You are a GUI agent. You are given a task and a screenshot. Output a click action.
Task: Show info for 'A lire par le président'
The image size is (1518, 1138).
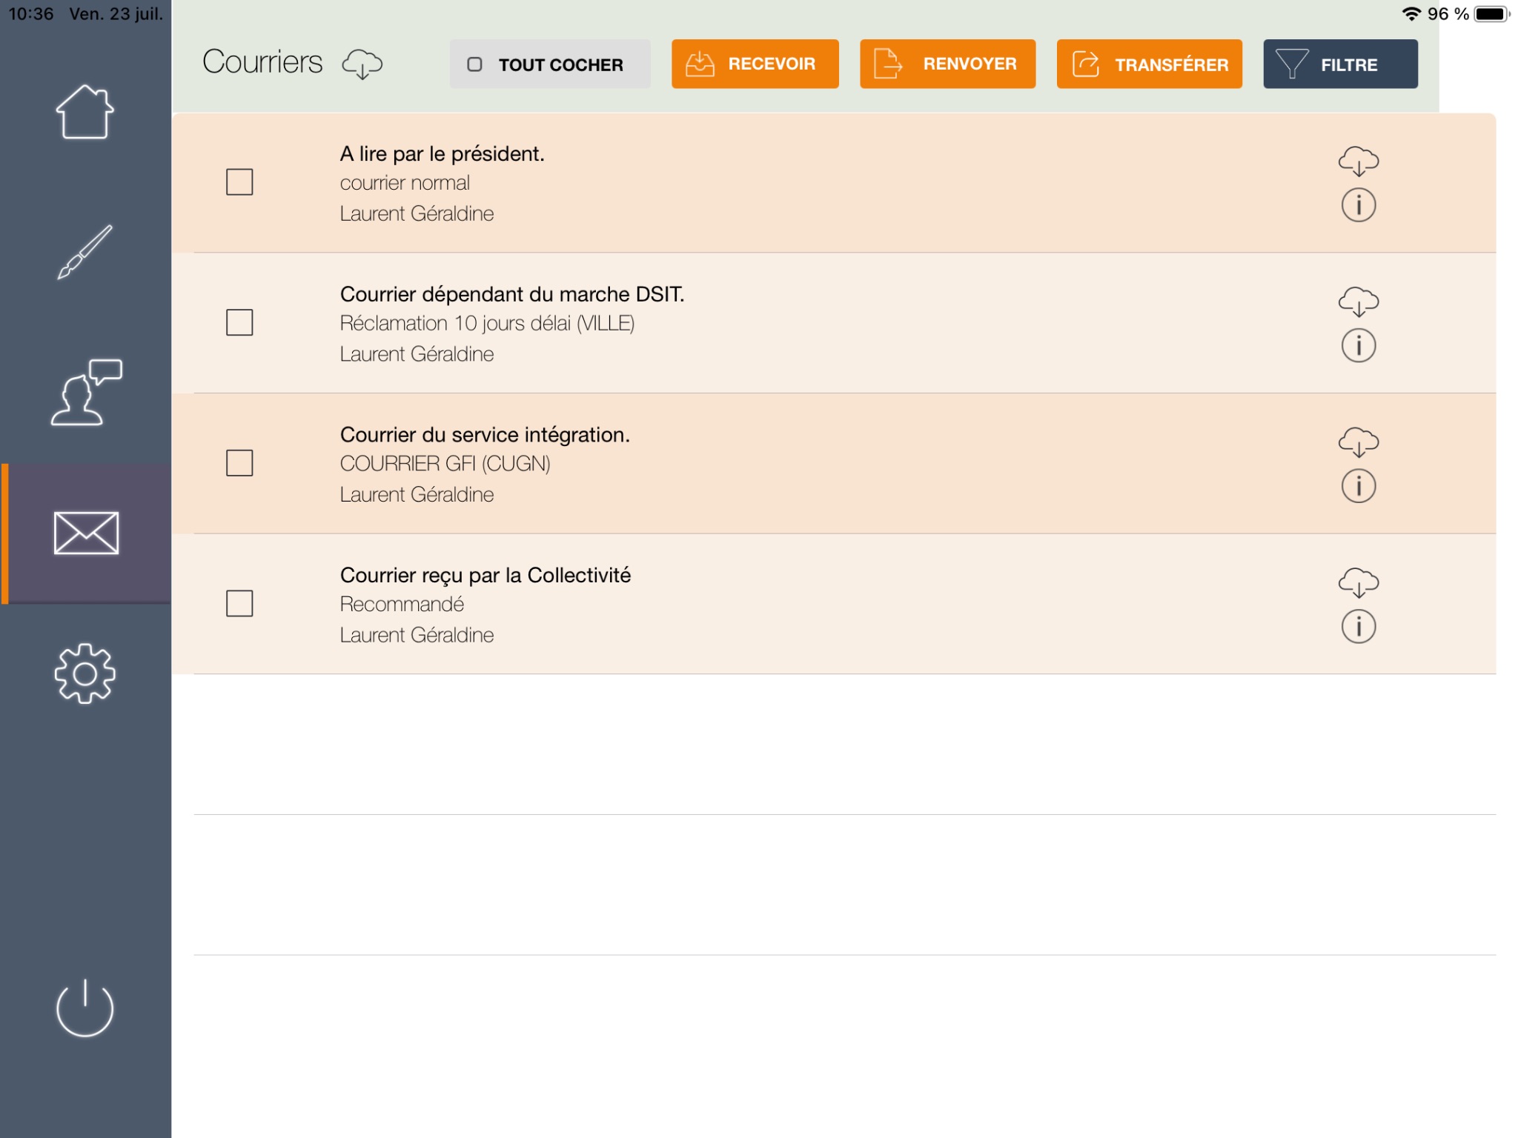pyautogui.click(x=1358, y=204)
